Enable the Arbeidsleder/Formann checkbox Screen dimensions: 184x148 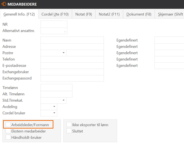tap(8, 125)
